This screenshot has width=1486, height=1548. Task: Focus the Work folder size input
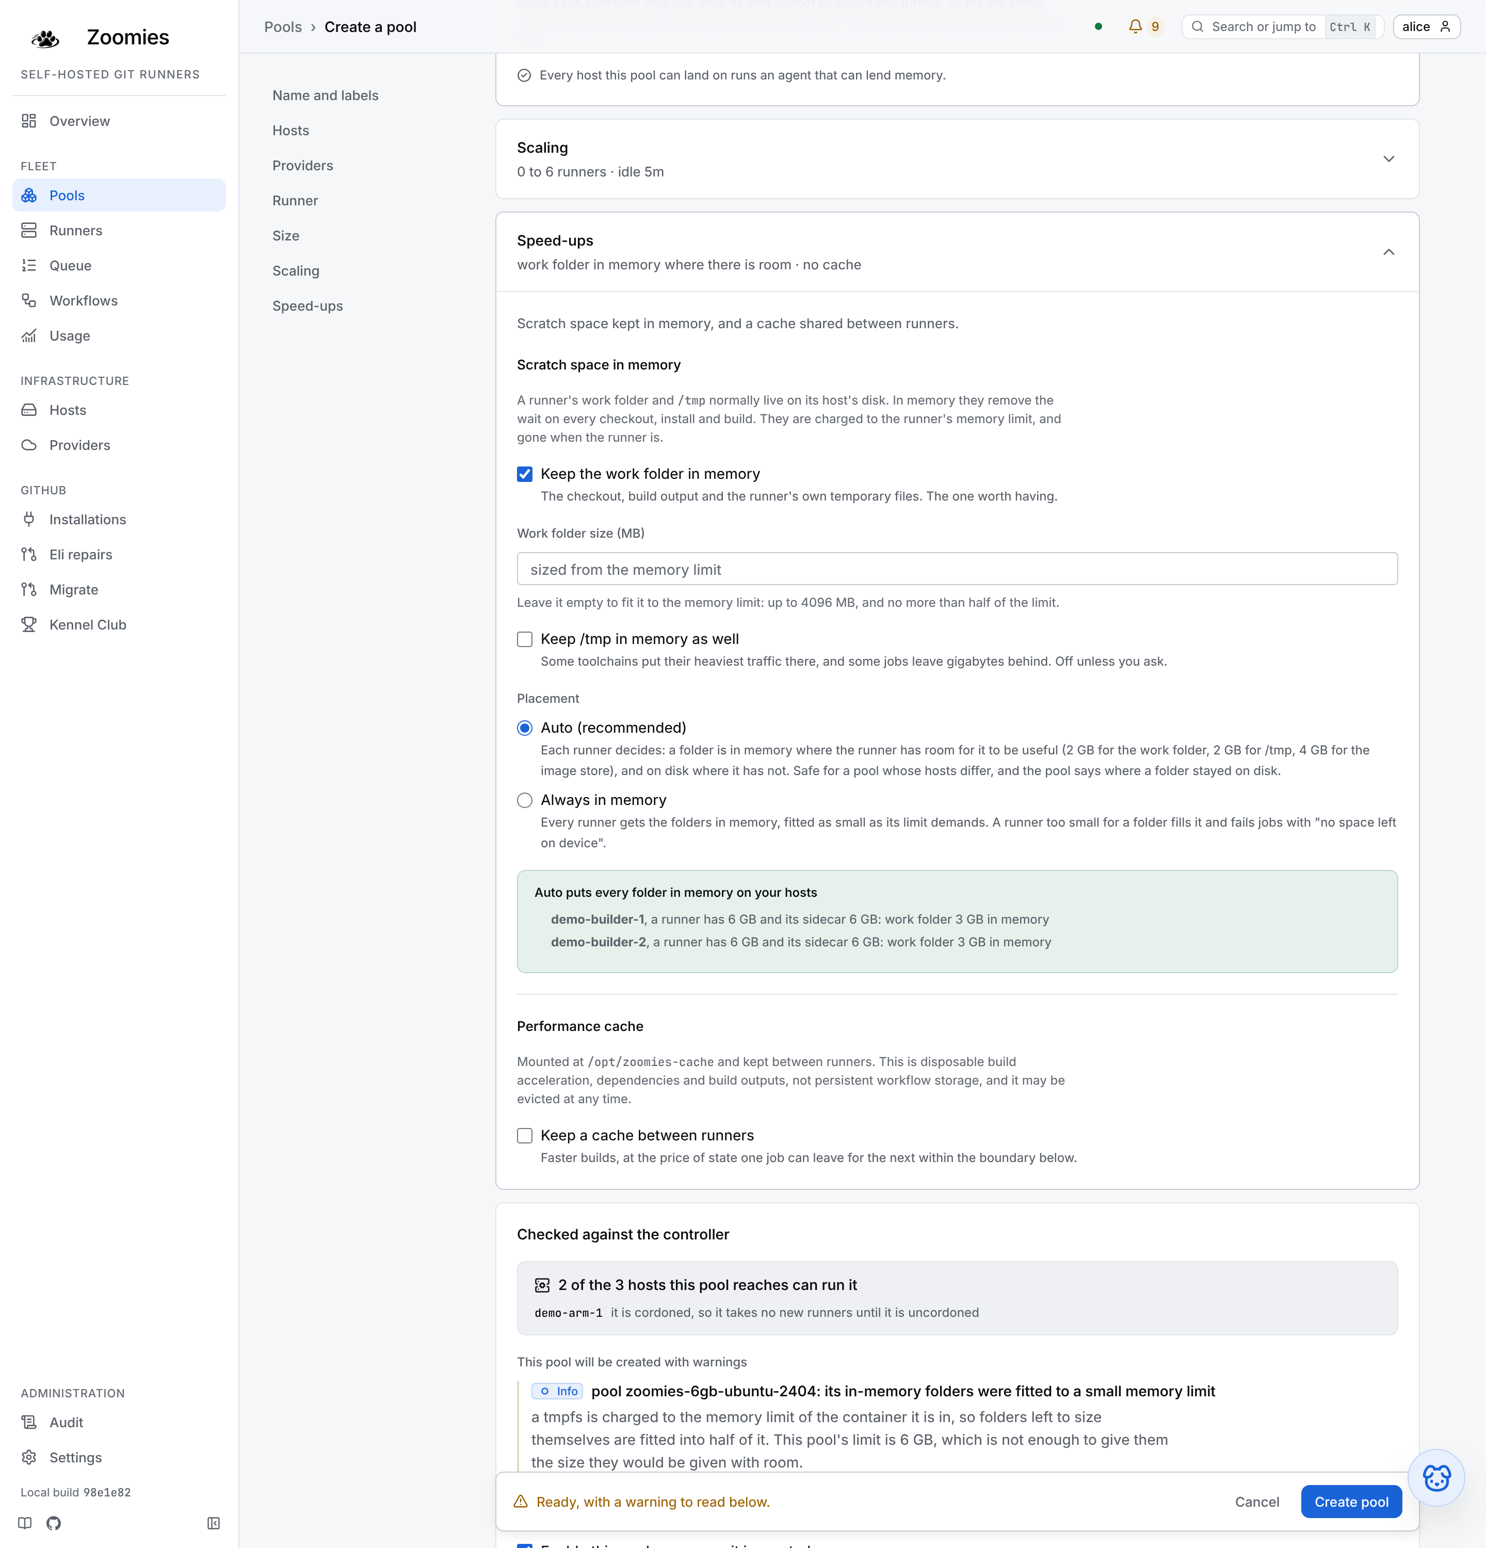tap(957, 569)
